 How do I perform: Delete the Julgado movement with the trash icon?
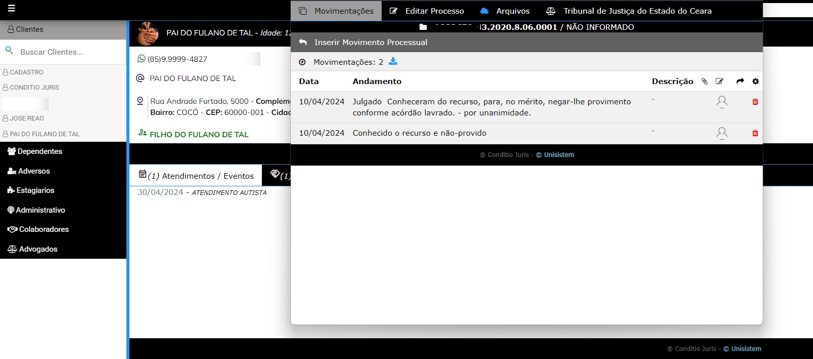click(x=755, y=102)
